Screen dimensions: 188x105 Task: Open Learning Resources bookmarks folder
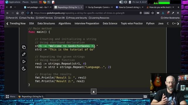99,18
